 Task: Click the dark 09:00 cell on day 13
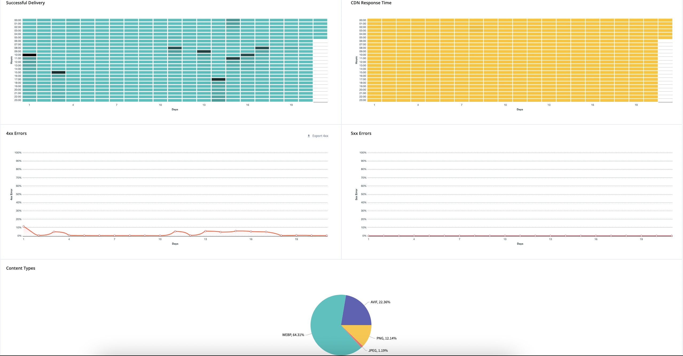pyautogui.click(x=204, y=51)
